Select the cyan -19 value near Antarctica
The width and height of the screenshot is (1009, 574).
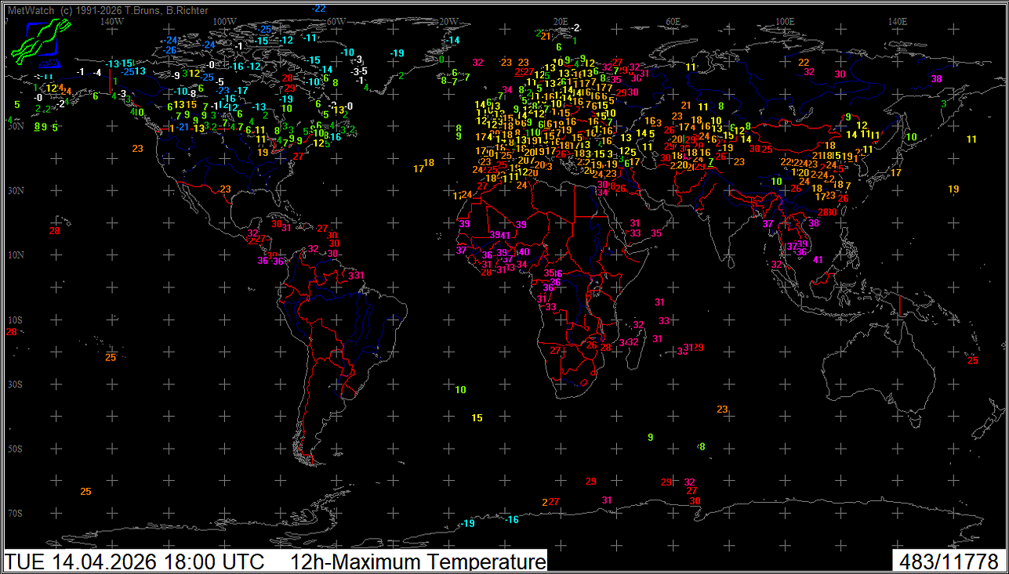coord(469,523)
